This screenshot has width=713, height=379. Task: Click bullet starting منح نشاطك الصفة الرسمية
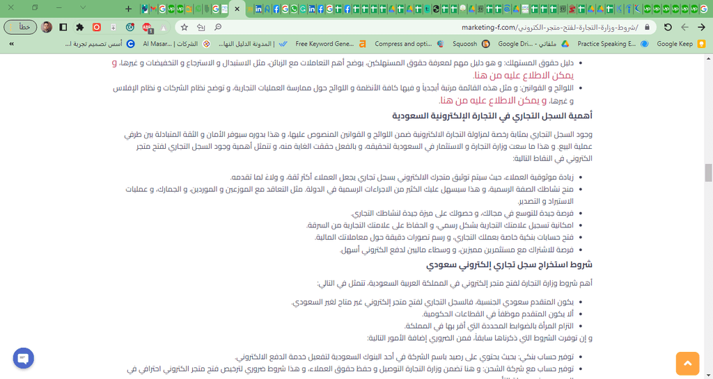pyautogui.click(x=350, y=195)
